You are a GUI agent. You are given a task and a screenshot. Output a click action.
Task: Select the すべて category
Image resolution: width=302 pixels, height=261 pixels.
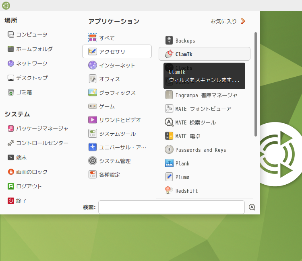[x=117, y=38]
